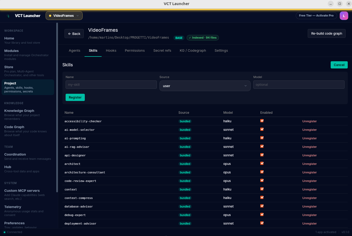The width and height of the screenshot is (352, 236).
Task: Unregister the architect skill
Action: [x=309, y=164]
